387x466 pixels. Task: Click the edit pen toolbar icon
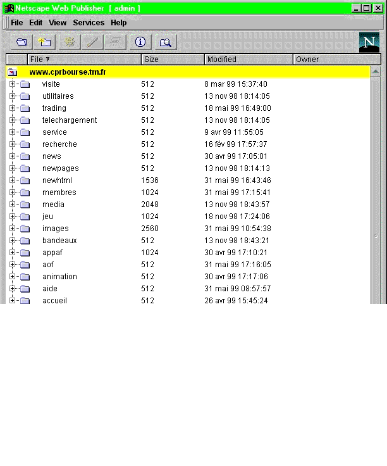(92, 42)
